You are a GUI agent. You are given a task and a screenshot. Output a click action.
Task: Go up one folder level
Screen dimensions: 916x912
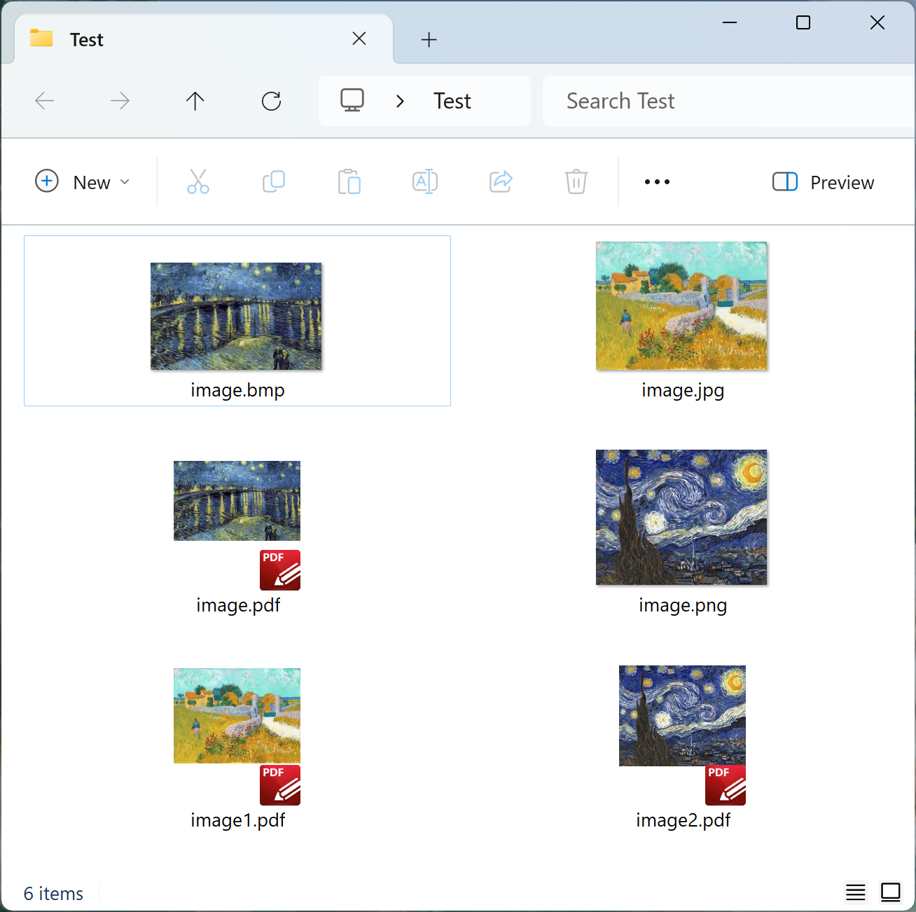(x=195, y=101)
